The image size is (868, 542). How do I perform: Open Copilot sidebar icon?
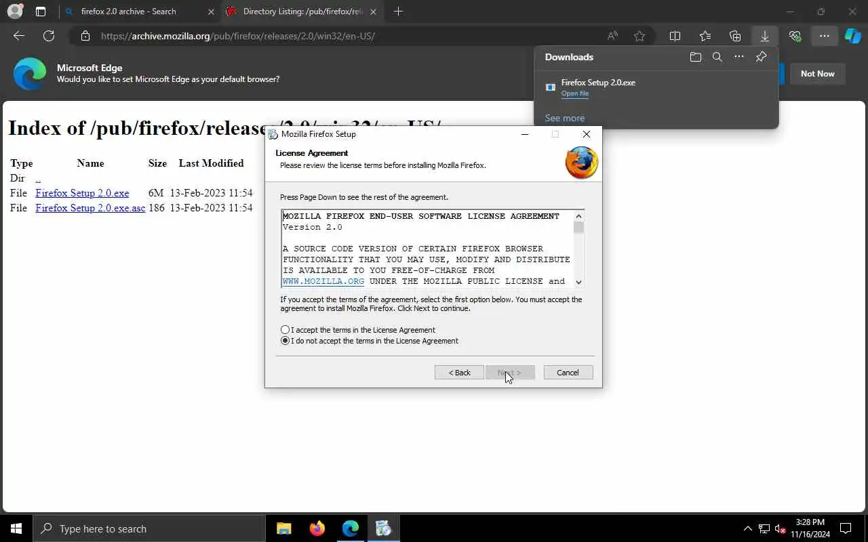[853, 36]
